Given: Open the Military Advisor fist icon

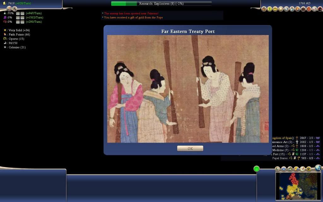Looking at the screenshot, I should (x=309, y=9).
